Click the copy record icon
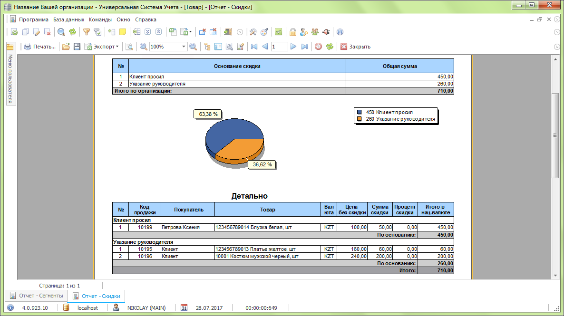This screenshot has height=316, width=564. [x=25, y=32]
